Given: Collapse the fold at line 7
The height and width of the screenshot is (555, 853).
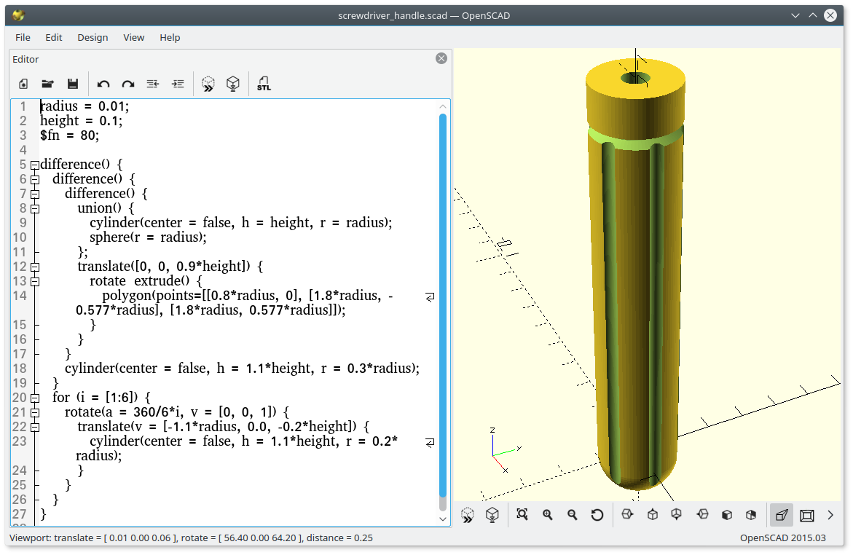Looking at the screenshot, I should click(x=35, y=194).
